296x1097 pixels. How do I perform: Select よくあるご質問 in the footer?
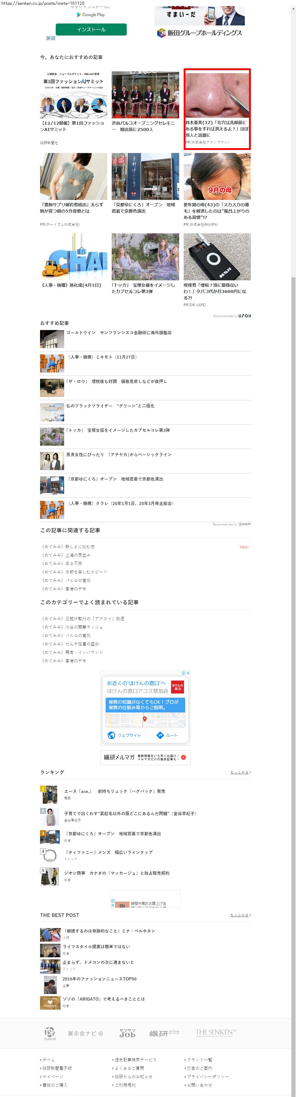(129, 1068)
